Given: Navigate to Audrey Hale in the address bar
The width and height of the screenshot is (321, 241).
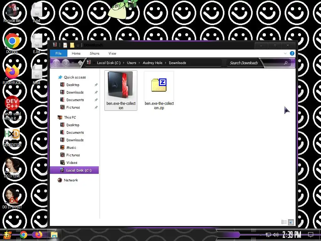Looking at the screenshot, I should (x=153, y=63).
